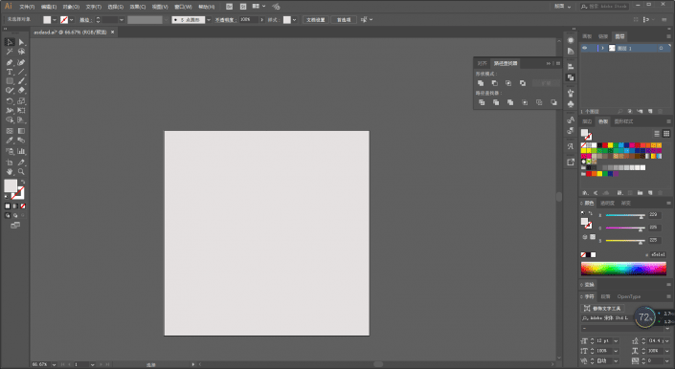
Task: Select the Direct Selection tool
Action: pyautogui.click(x=21, y=42)
